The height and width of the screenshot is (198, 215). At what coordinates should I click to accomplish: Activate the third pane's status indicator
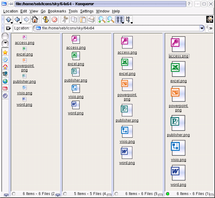tap(116, 194)
